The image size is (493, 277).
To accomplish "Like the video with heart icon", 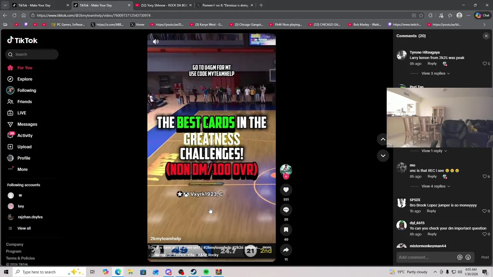I will pyautogui.click(x=286, y=190).
